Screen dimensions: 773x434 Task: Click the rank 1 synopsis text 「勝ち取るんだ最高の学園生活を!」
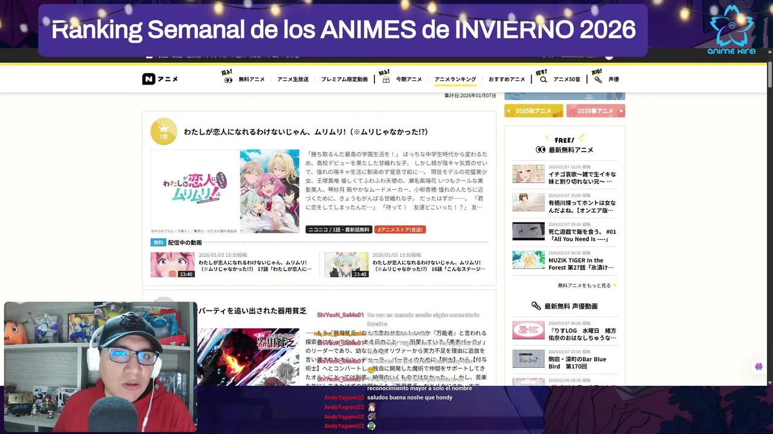click(397, 181)
